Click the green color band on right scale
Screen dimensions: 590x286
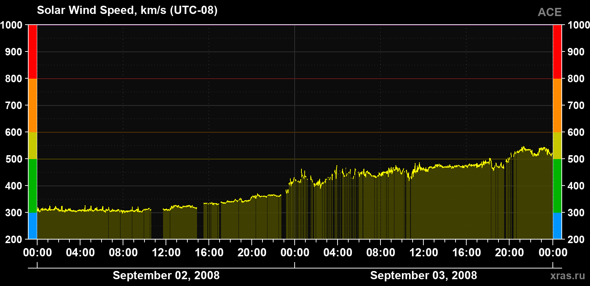(557, 186)
